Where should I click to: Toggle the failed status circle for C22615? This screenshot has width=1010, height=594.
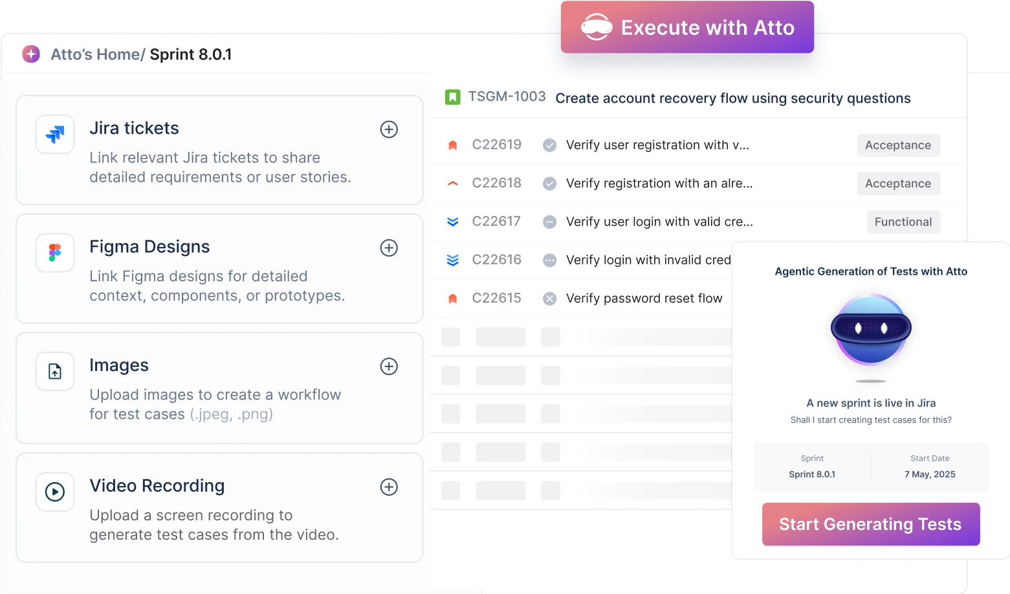pos(549,299)
